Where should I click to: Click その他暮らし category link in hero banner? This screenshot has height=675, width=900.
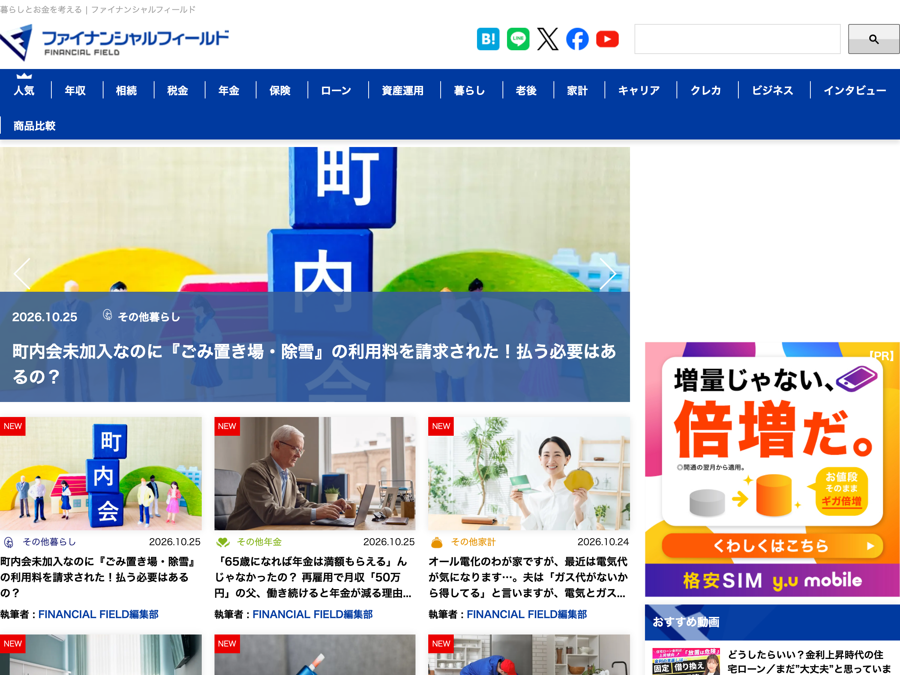(x=149, y=317)
